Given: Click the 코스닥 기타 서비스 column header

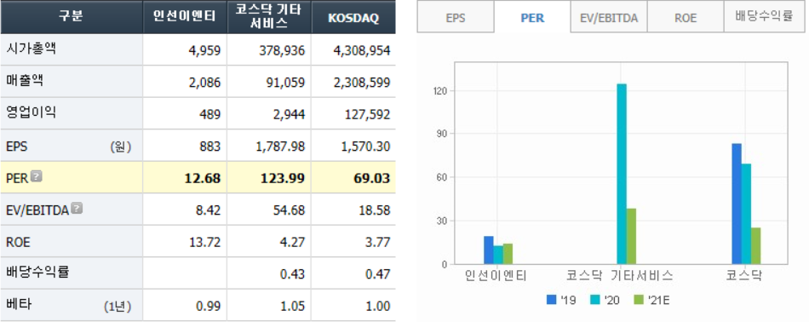Looking at the screenshot, I should click(269, 17).
